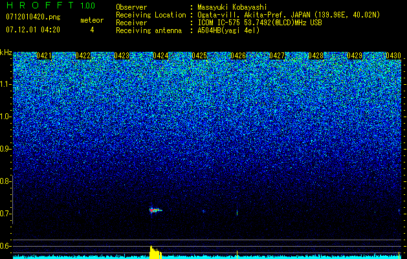Click the 0430 time marker

(393, 56)
